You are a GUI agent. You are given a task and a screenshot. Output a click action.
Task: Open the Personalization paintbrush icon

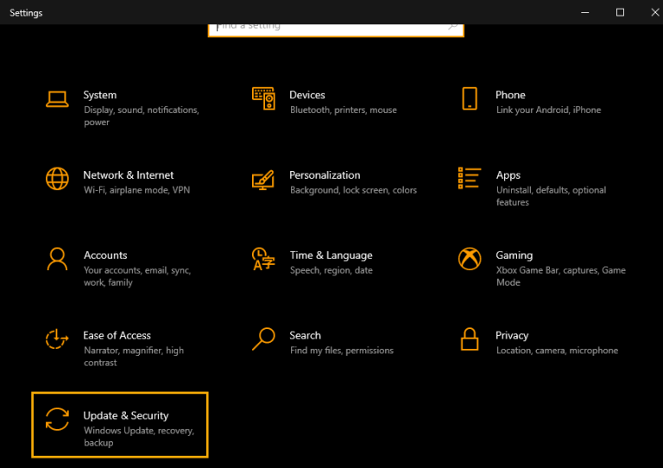263,179
